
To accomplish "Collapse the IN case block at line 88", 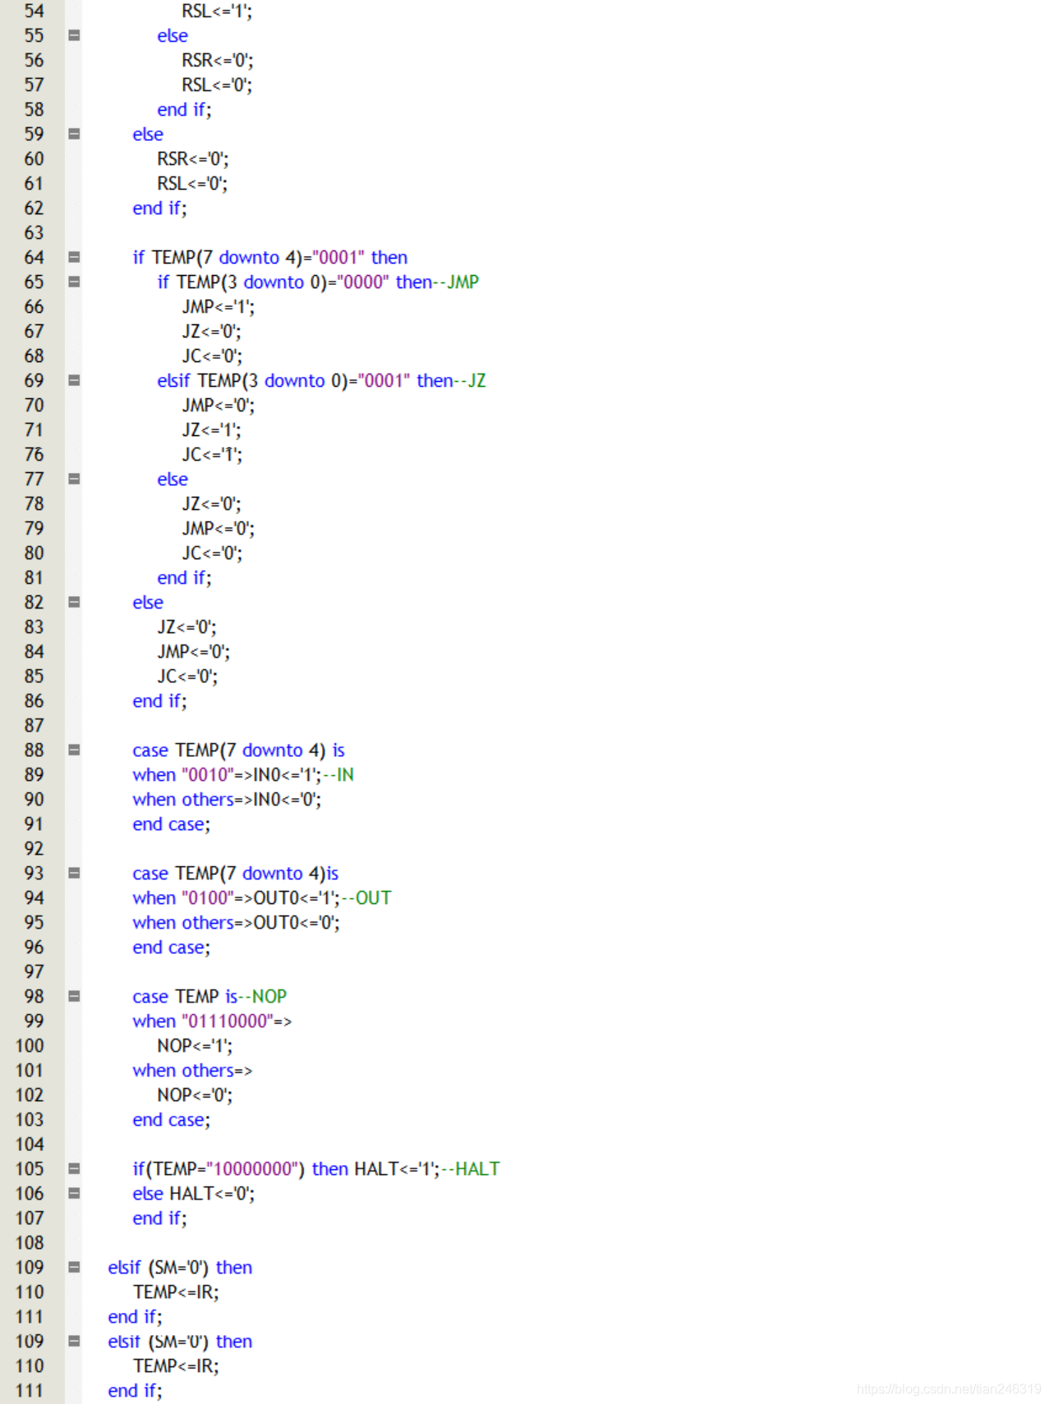I will click(74, 750).
